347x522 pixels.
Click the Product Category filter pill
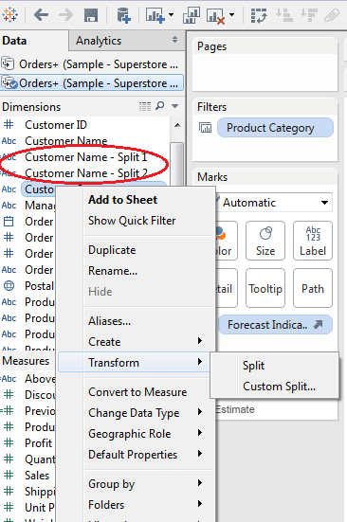click(275, 128)
